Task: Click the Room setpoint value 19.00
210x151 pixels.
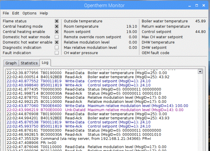Action: pos(132,32)
